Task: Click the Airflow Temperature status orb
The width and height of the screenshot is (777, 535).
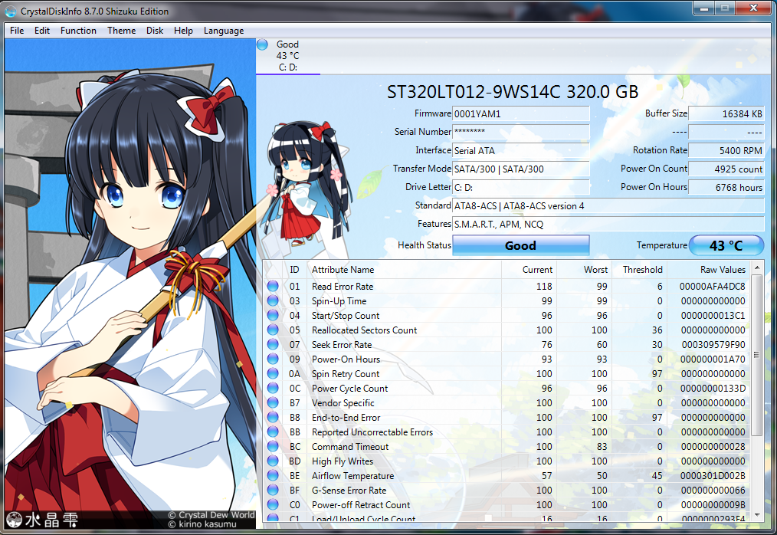Action: pyautogui.click(x=273, y=475)
